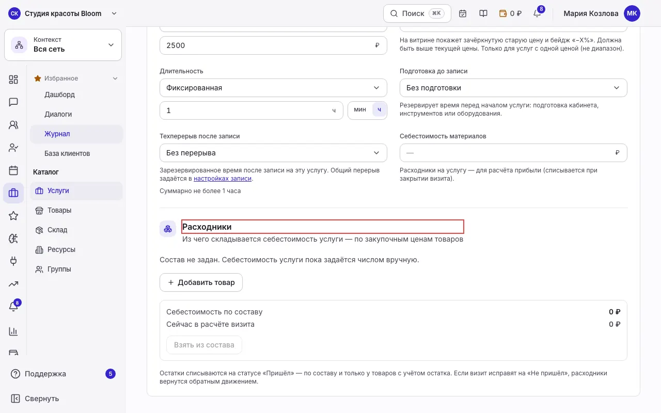Open «Поддержка» at the sidebar bottom

(63, 374)
